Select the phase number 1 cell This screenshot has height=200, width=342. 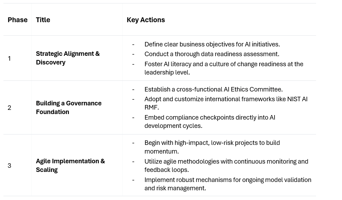[9, 58]
